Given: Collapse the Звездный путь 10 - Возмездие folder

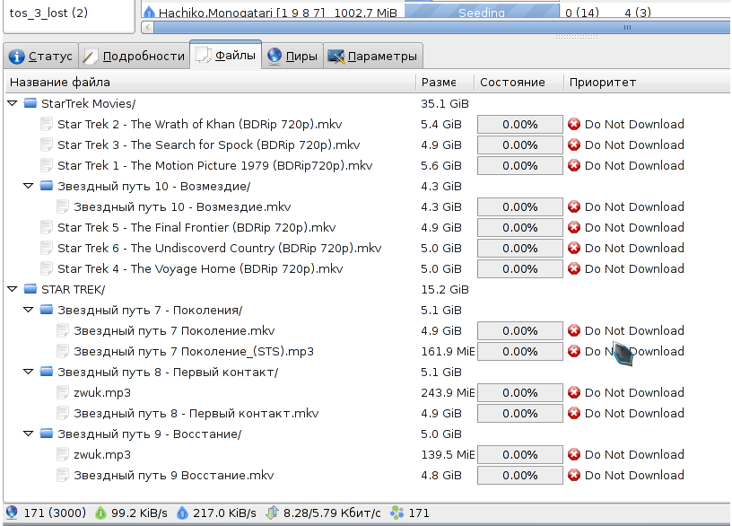Looking at the screenshot, I should click(29, 186).
